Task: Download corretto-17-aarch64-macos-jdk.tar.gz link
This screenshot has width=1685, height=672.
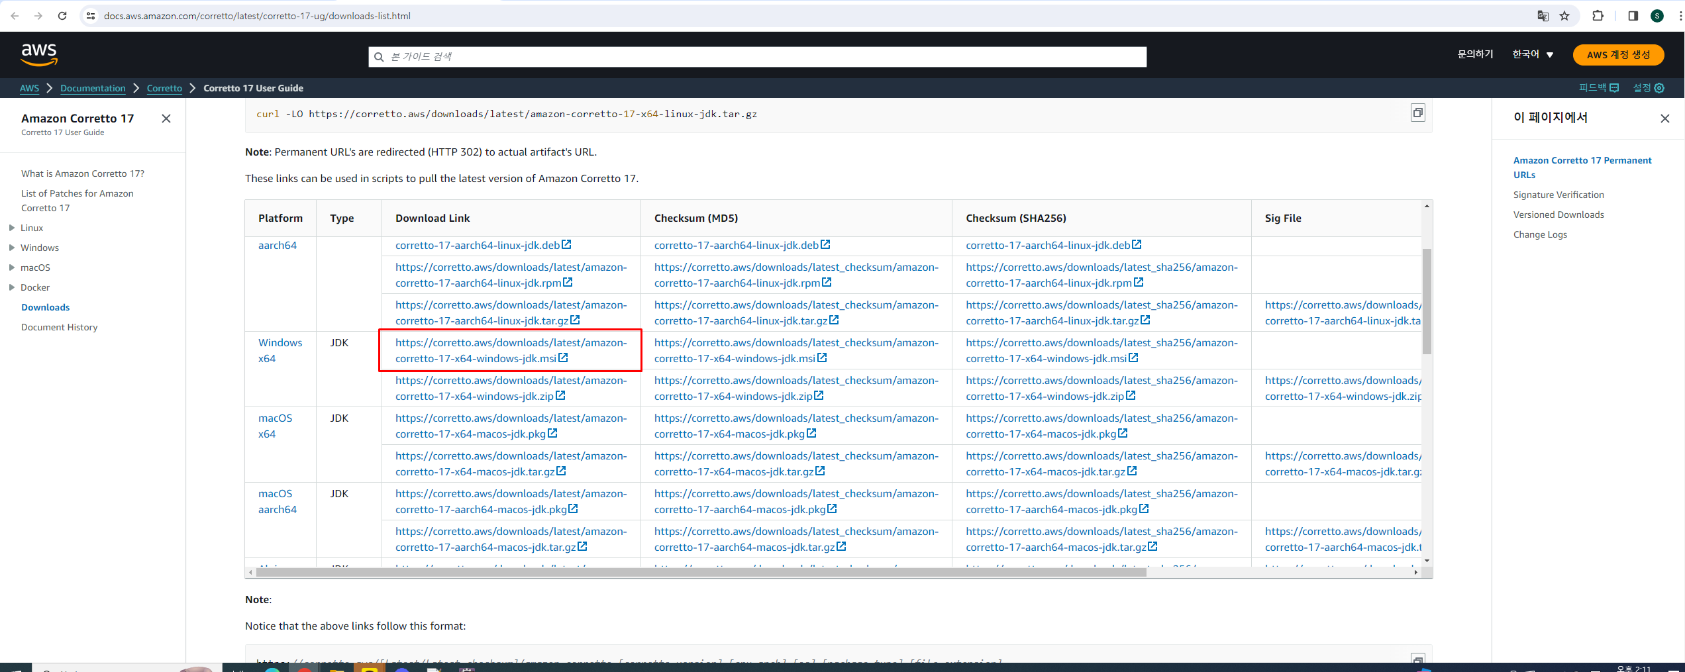Action: (x=511, y=539)
